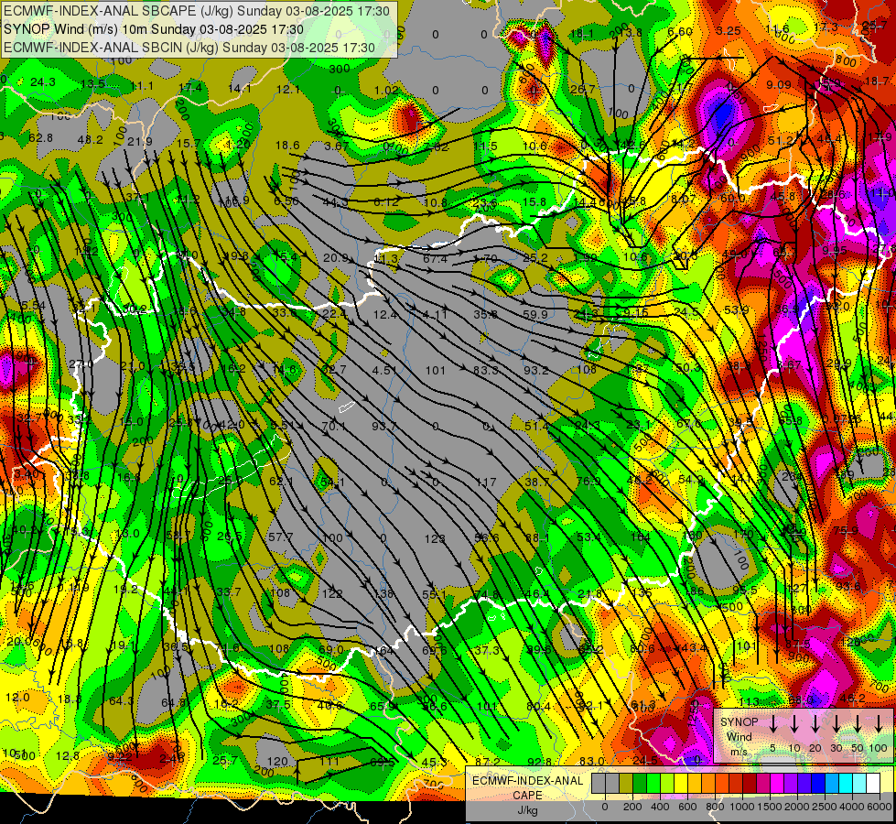Click the 57.7 value on the map
The image size is (896, 824).
[x=281, y=537]
